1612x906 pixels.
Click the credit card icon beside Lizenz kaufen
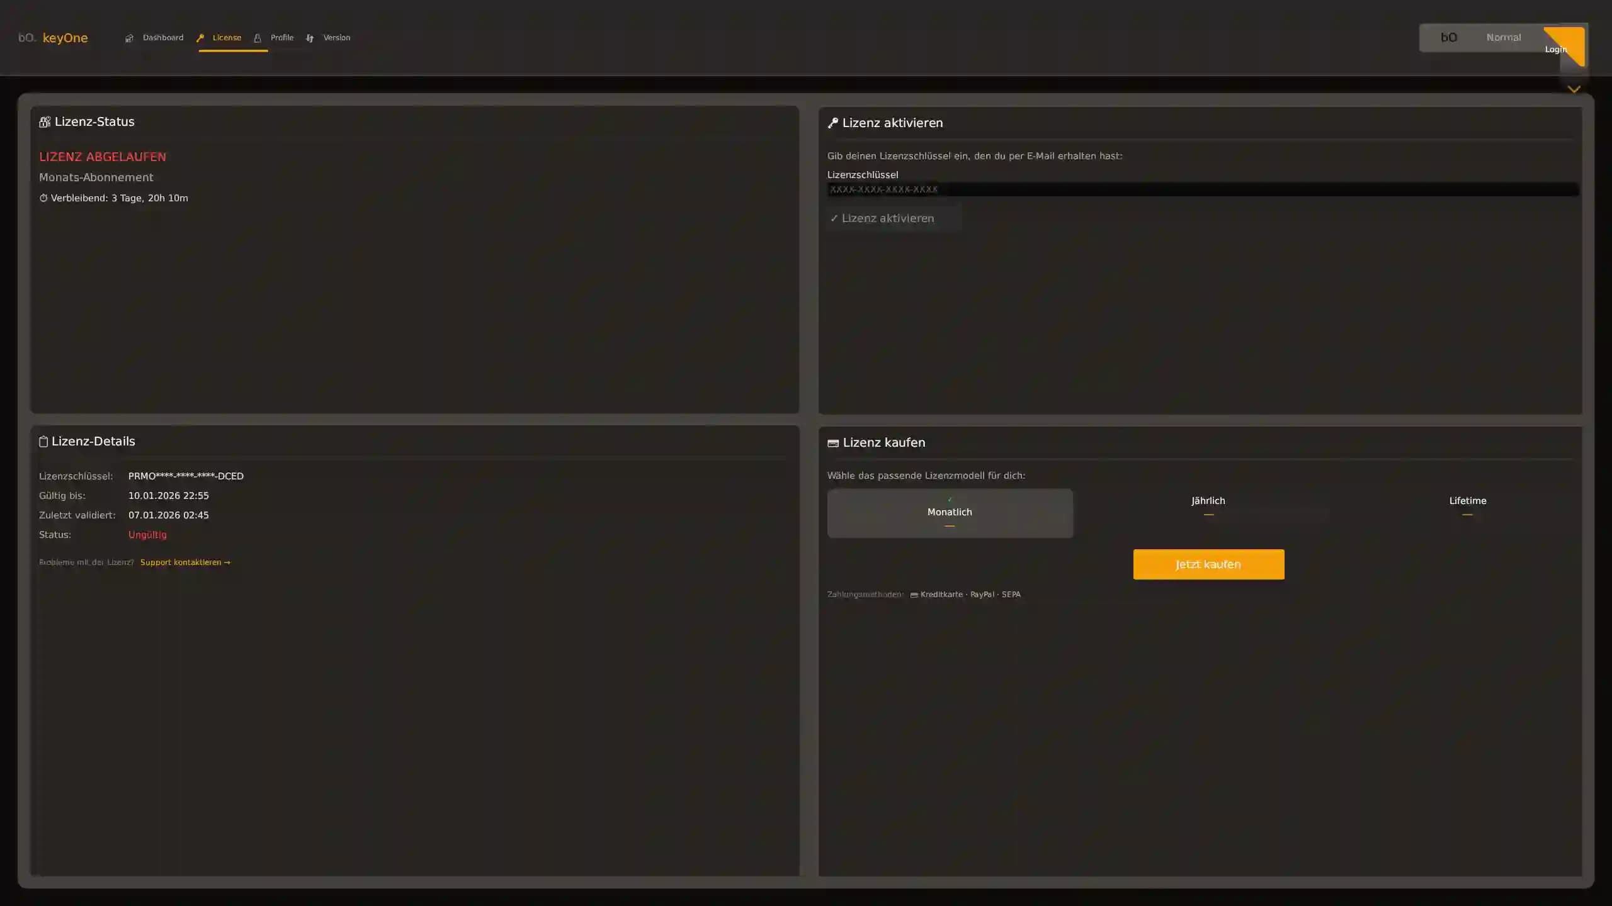(833, 444)
